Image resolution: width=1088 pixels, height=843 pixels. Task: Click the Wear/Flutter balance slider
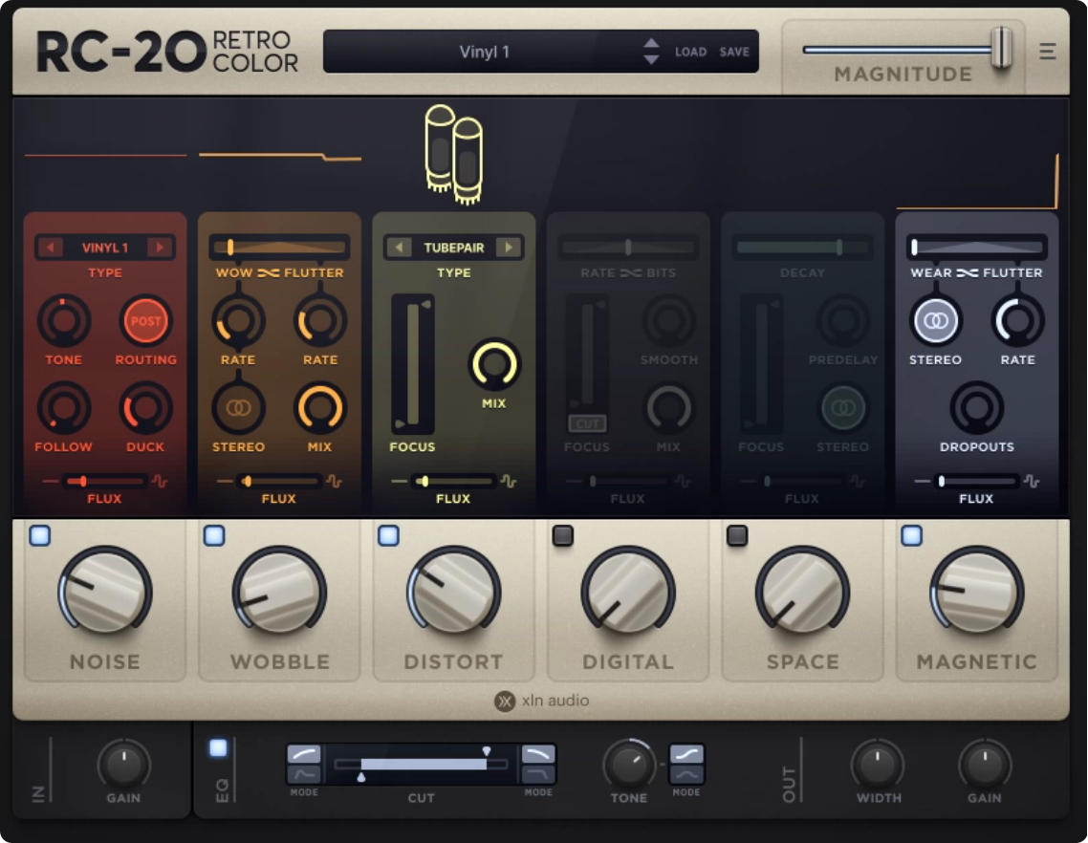(977, 247)
